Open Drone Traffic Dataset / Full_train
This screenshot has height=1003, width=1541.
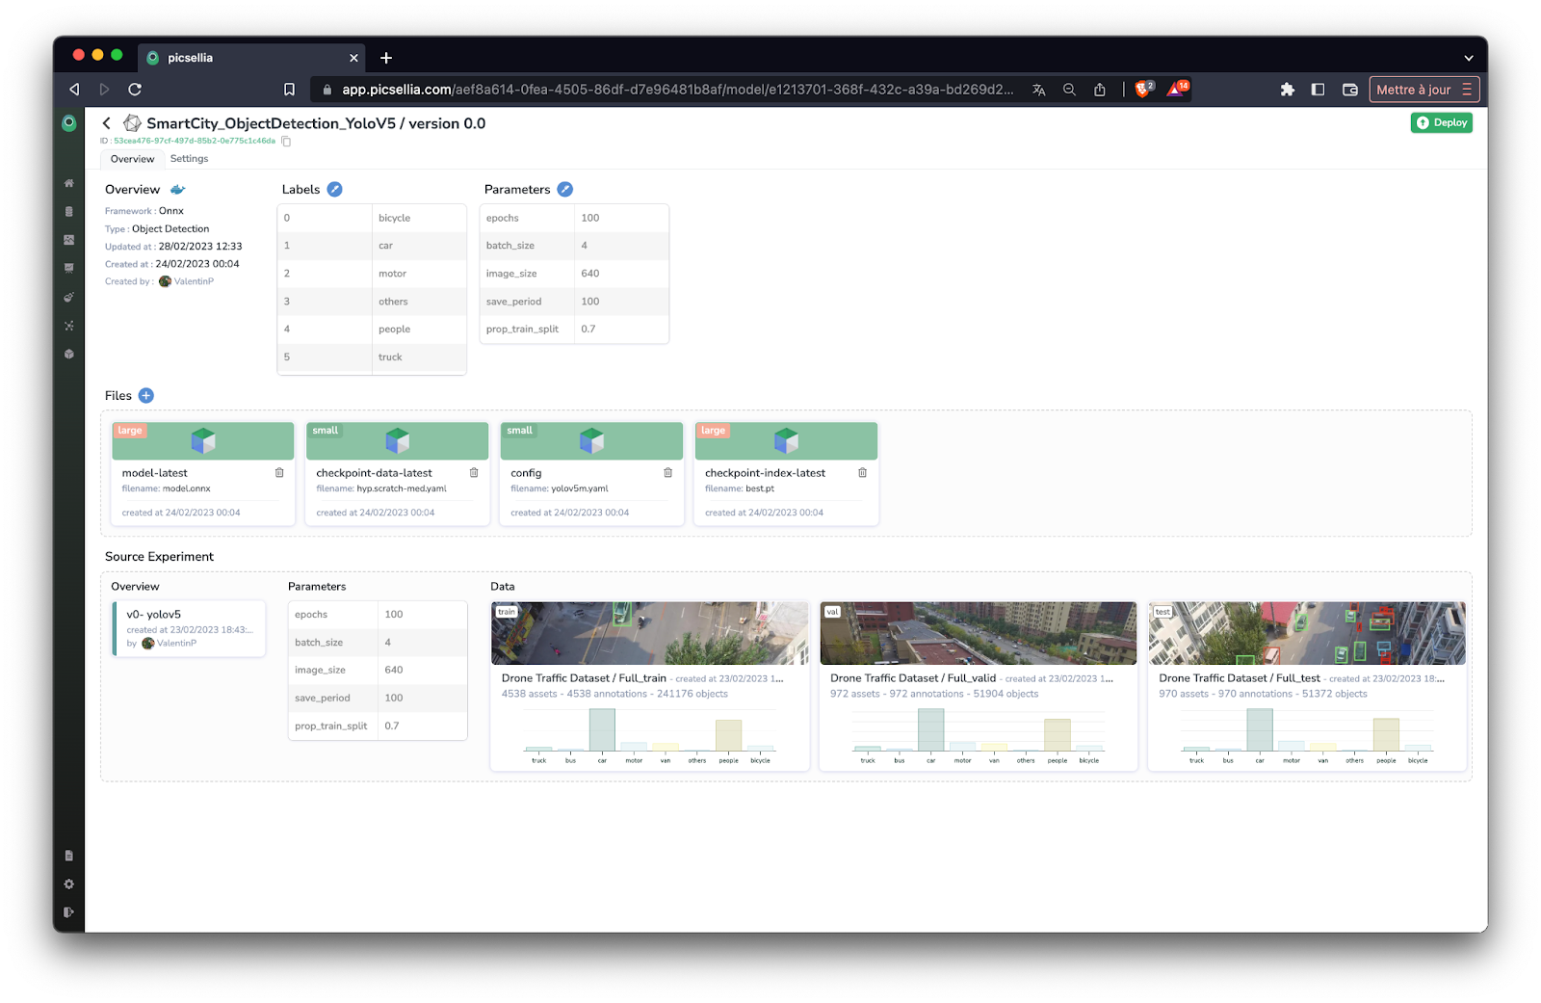pos(584,678)
